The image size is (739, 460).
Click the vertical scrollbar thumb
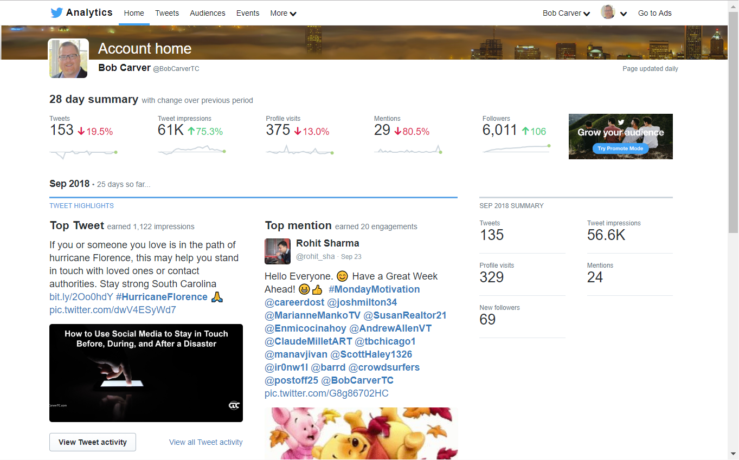click(733, 122)
